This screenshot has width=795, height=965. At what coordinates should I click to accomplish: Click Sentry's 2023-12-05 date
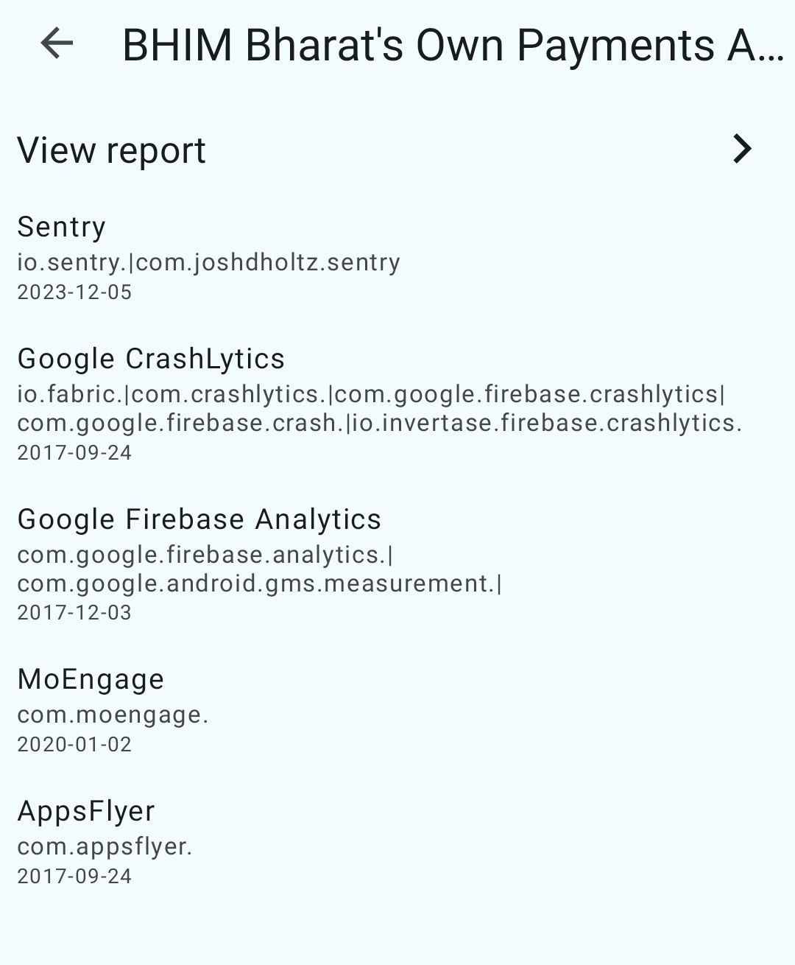point(74,292)
